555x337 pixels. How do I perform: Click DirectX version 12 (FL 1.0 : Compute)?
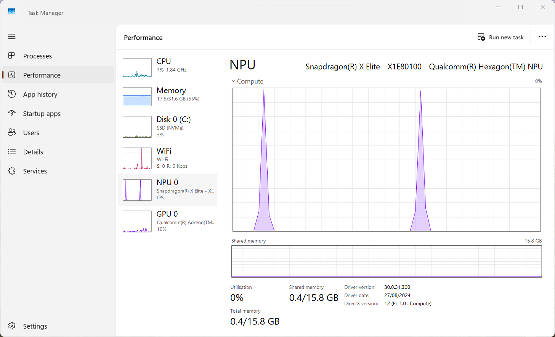408,304
